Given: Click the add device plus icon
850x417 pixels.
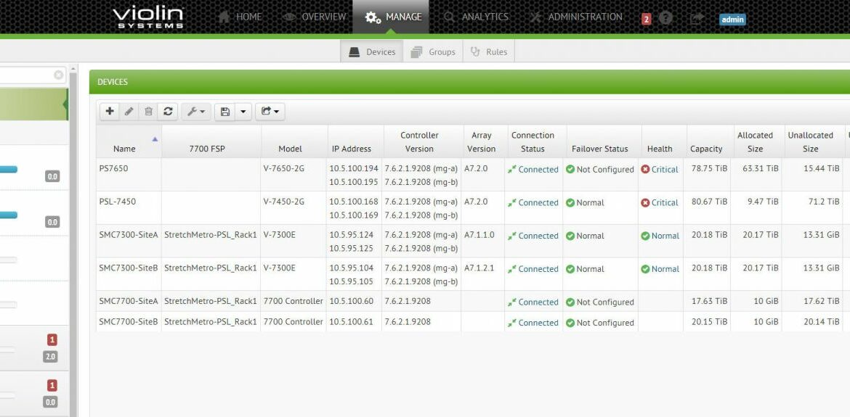Looking at the screenshot, I should pos(110,112).
